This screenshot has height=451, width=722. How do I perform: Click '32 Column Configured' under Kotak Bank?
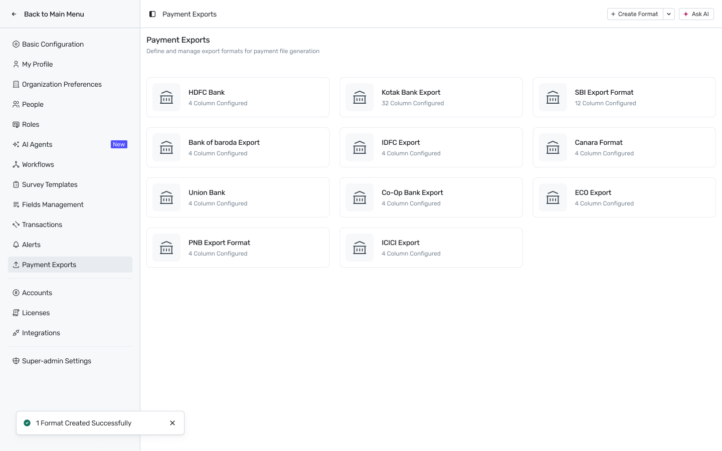pos(413,103)
